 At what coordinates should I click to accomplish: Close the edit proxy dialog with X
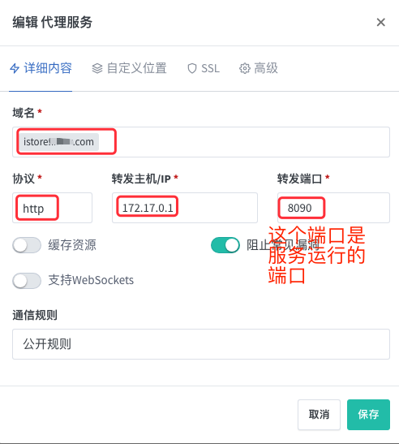pyautogui.click(x=381, y=22)
